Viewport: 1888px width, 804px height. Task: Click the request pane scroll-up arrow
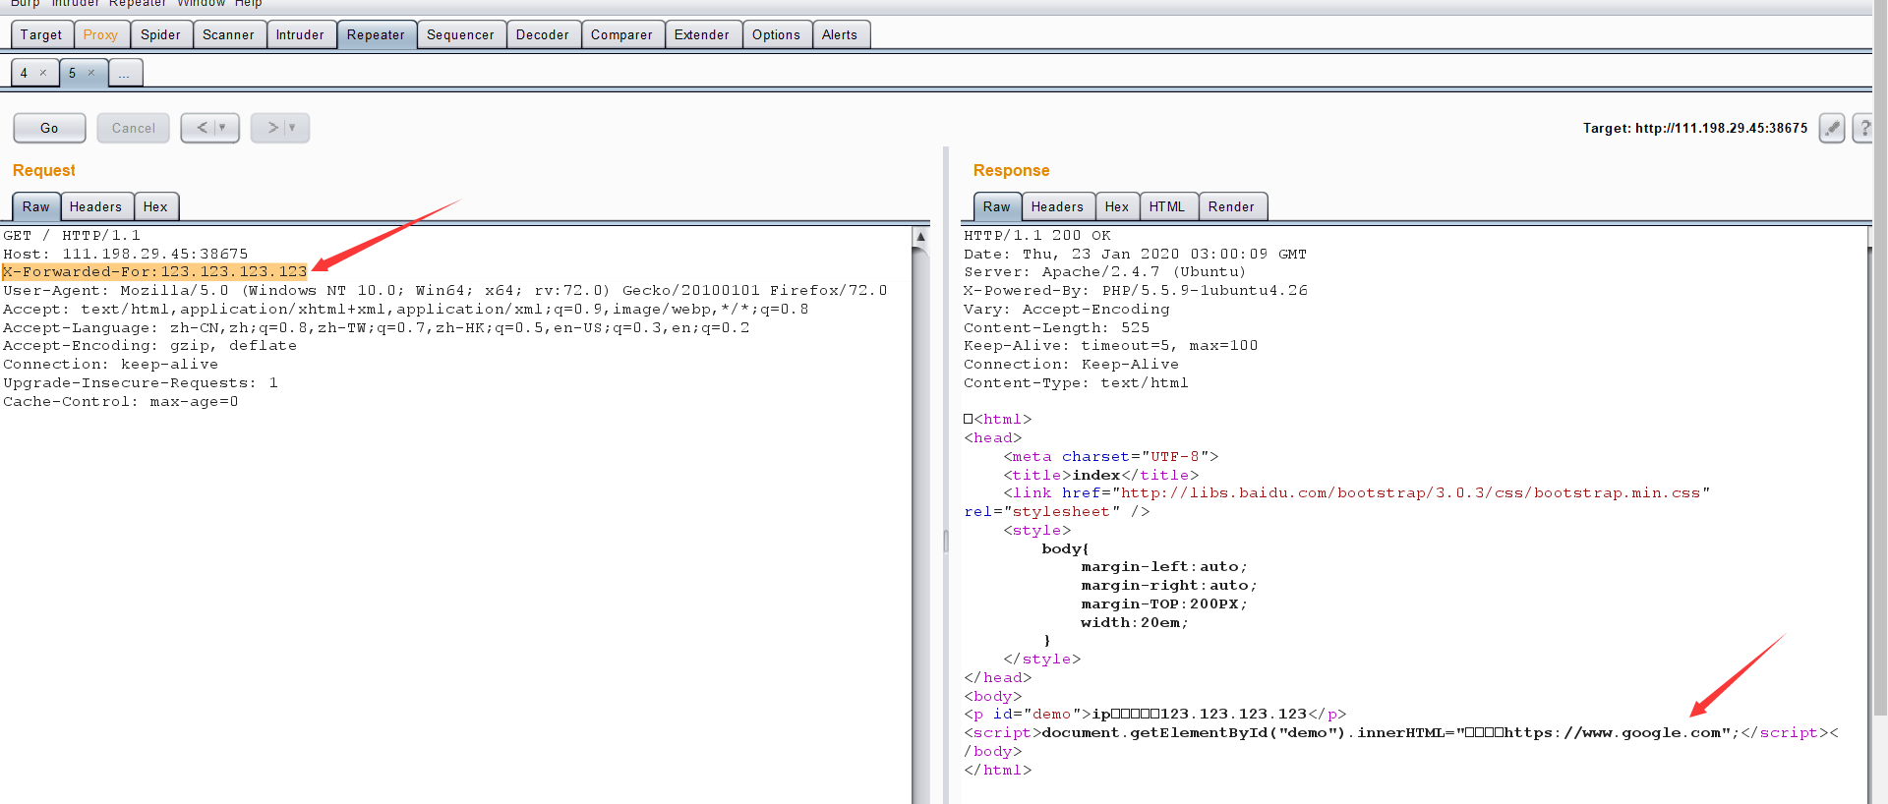(x=920, y=236)
